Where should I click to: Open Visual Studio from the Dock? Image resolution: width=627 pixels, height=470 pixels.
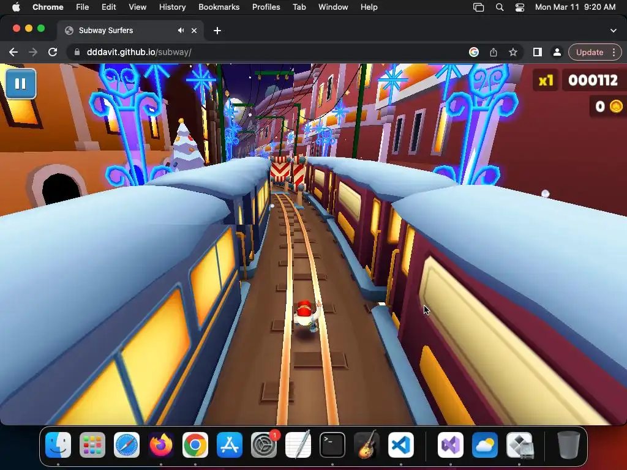(451, 445)
